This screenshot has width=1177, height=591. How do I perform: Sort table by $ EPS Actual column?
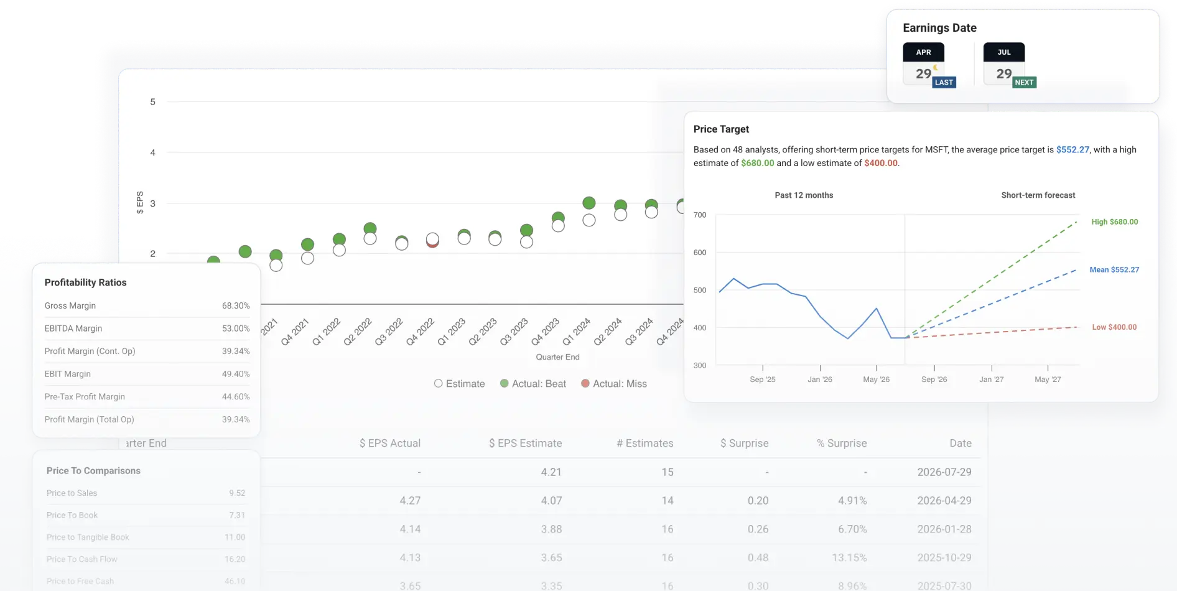390,443
